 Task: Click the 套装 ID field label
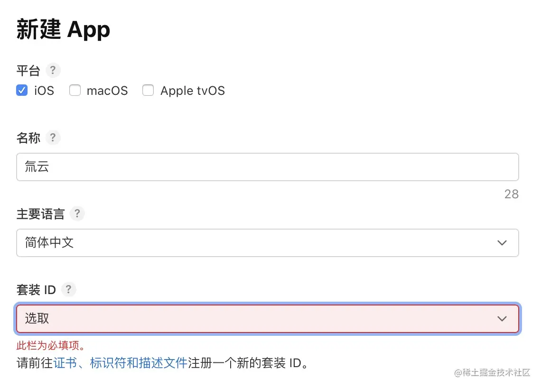[36, 290]
